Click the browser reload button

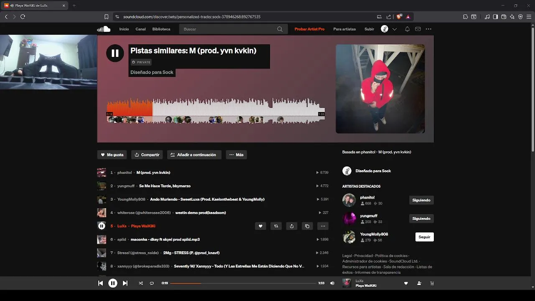point(23,17)
